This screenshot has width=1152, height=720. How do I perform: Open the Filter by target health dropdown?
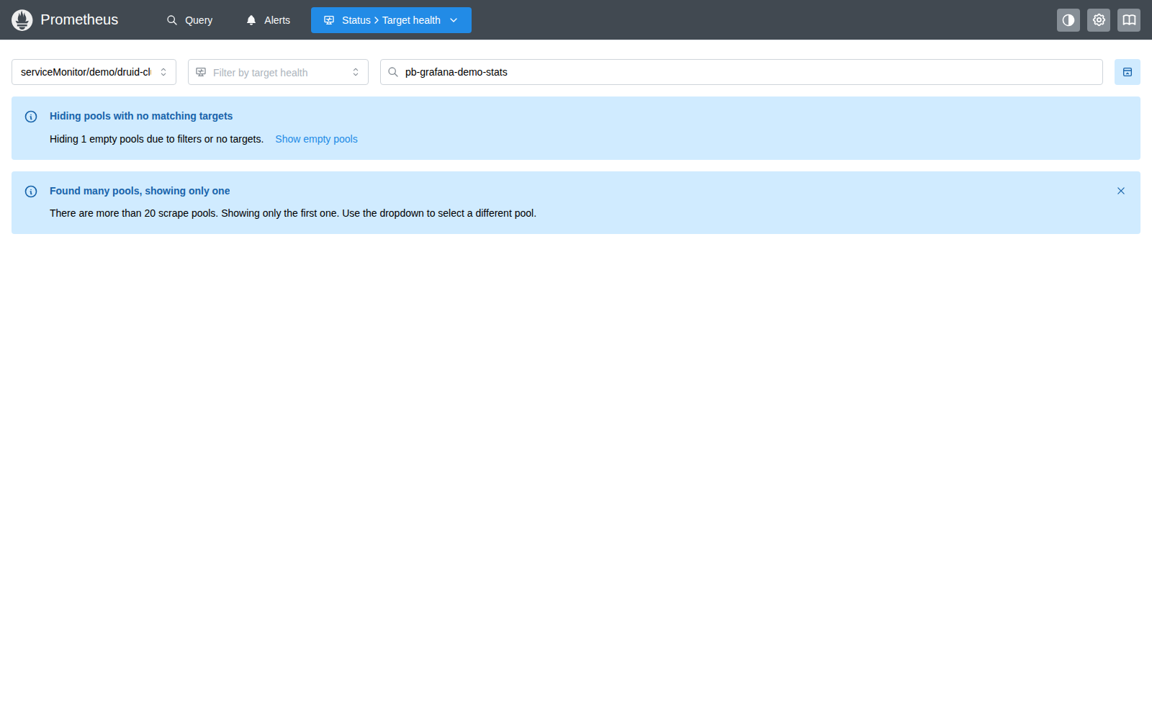(278, 72)
